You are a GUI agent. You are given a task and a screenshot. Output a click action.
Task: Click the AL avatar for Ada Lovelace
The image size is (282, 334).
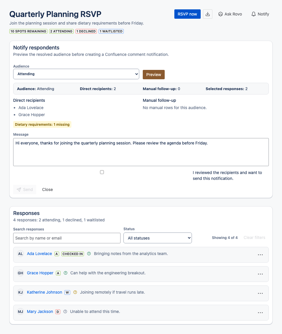tap(20, 254)
